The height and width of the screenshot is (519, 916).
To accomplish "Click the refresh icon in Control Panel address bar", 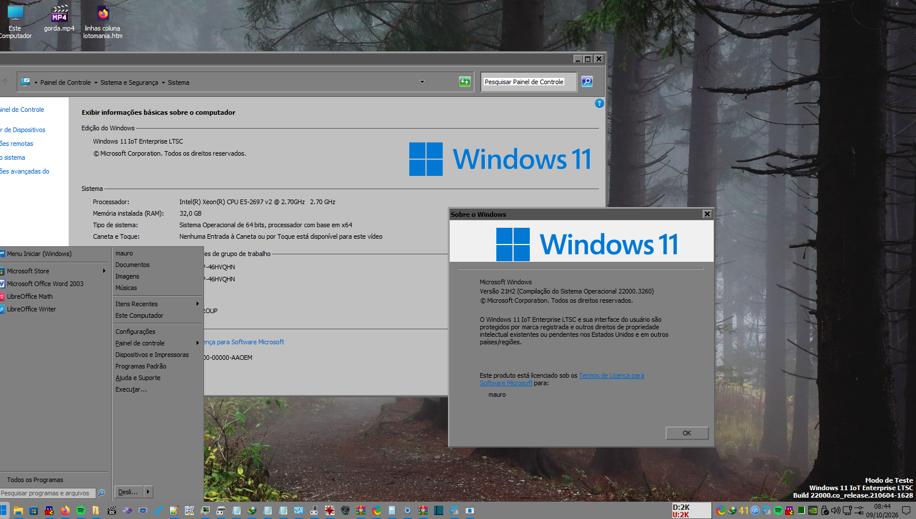I will [x=465, y=82].
